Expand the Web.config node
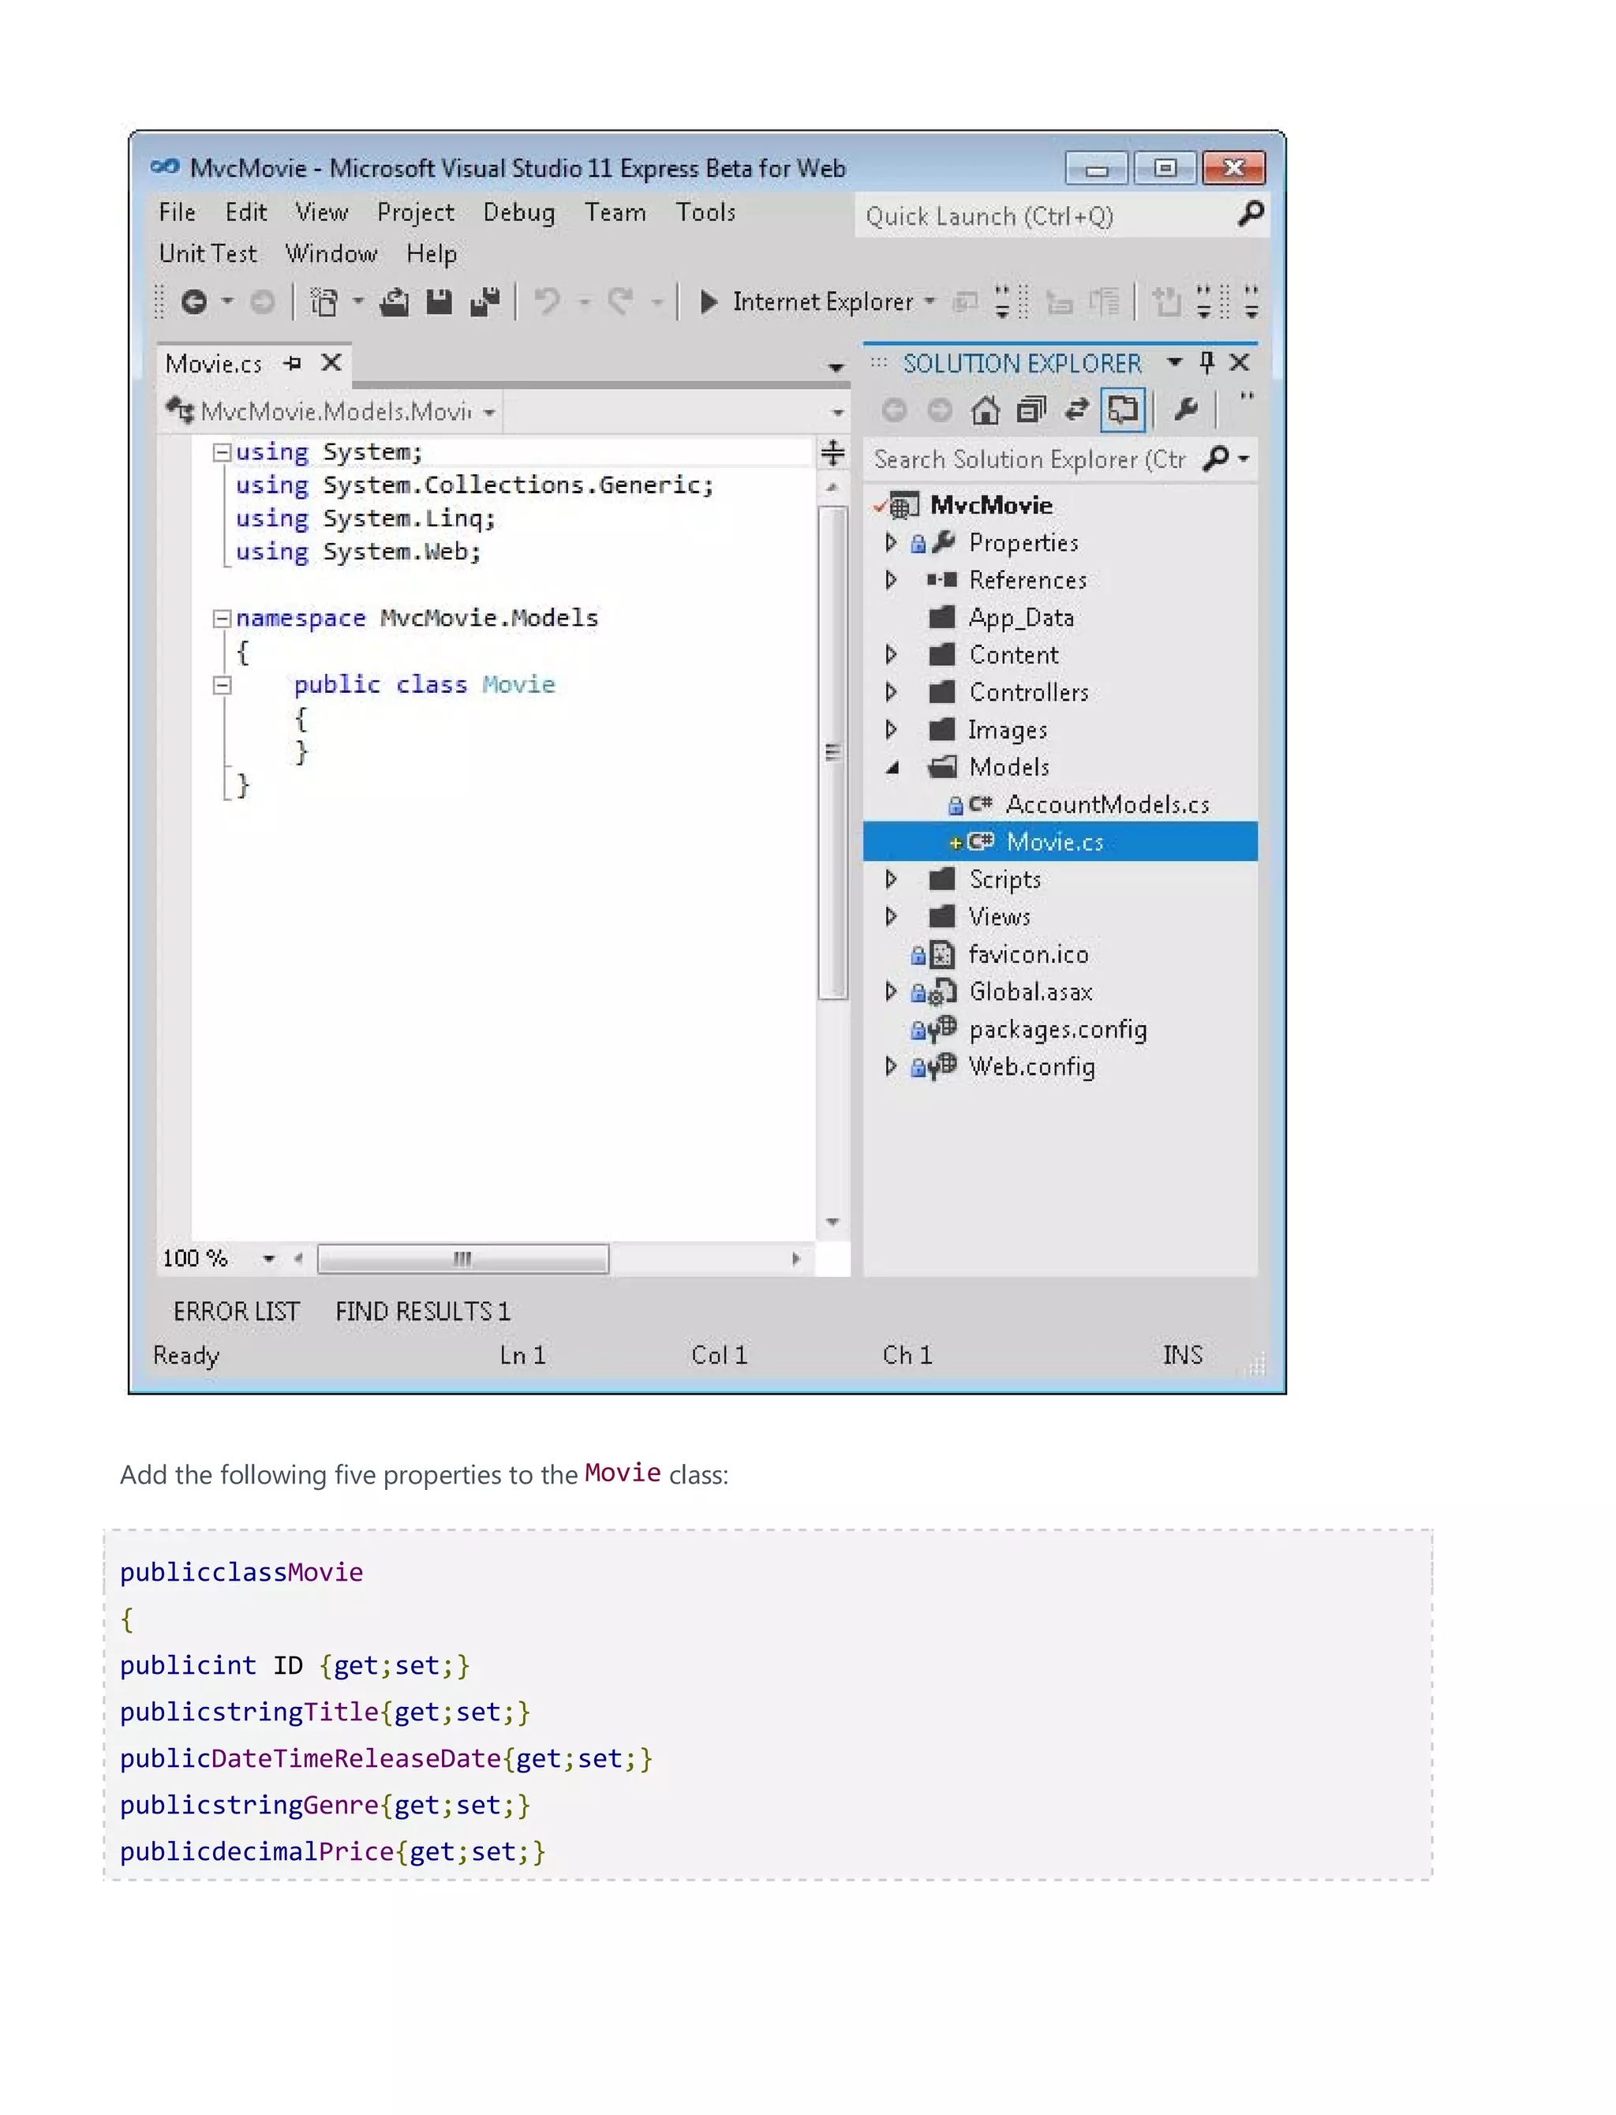Image resolution: width=1616 pixels, height=2115 pixels. [891, 1067]
